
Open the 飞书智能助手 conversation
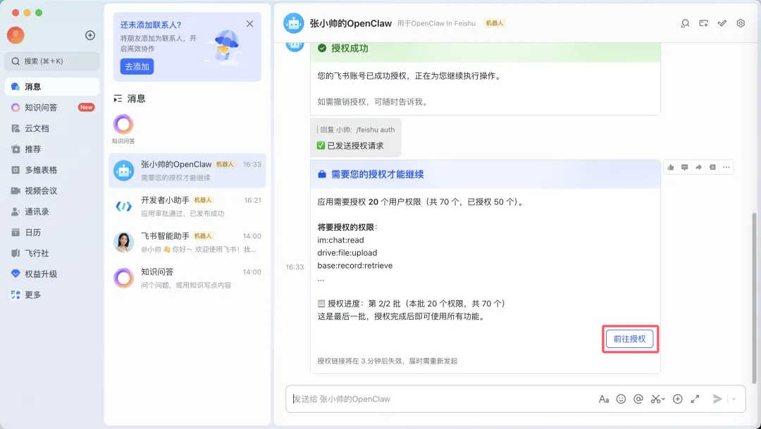[x=187, y=242]
